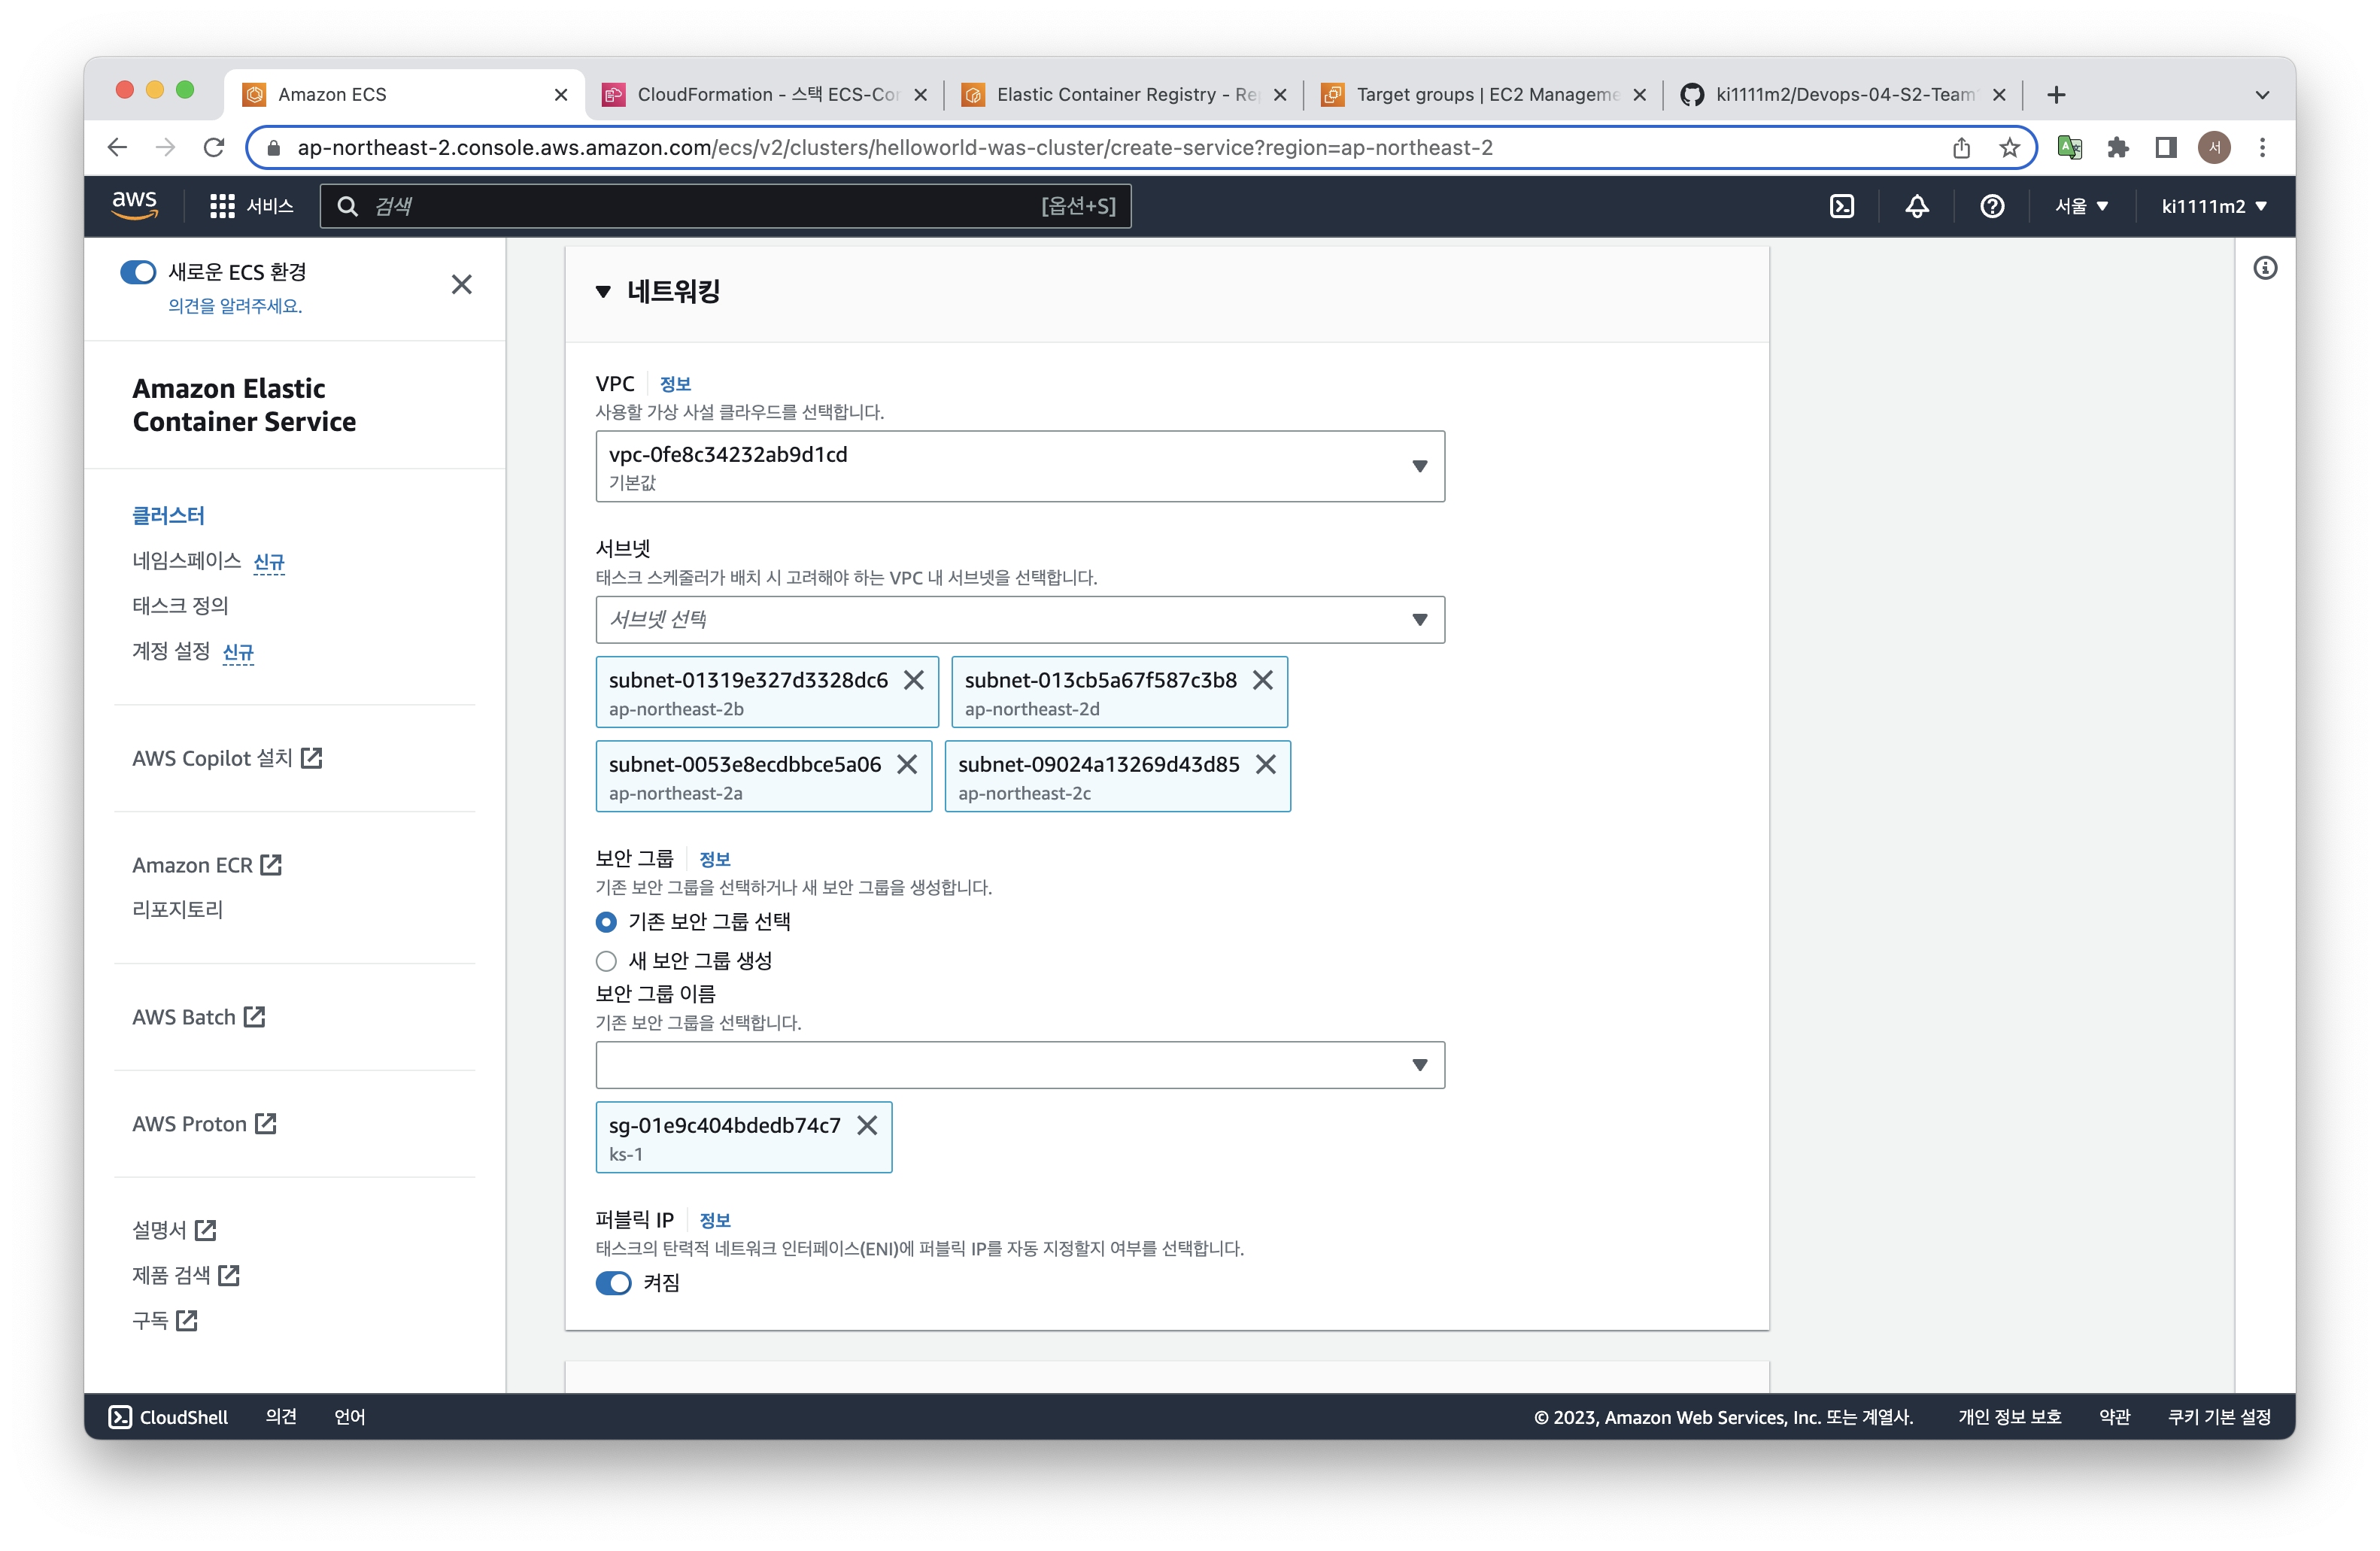
Task: Open the info panel icon at right edge
Action: [2265, 268]
